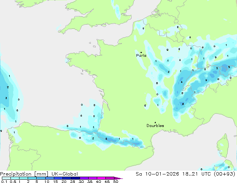Click the '0.1' legend scale label
The width and height of the screenshot is (237, 183).
(4, 182)
